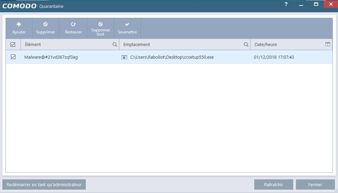Click the Restaurer toolbar button

(73, 28)
